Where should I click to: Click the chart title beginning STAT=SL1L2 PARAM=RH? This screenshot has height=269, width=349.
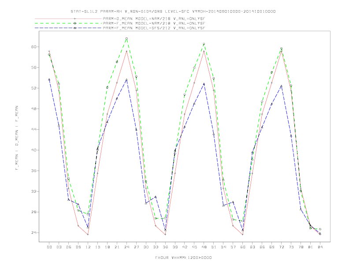click(x=173, y=11)
